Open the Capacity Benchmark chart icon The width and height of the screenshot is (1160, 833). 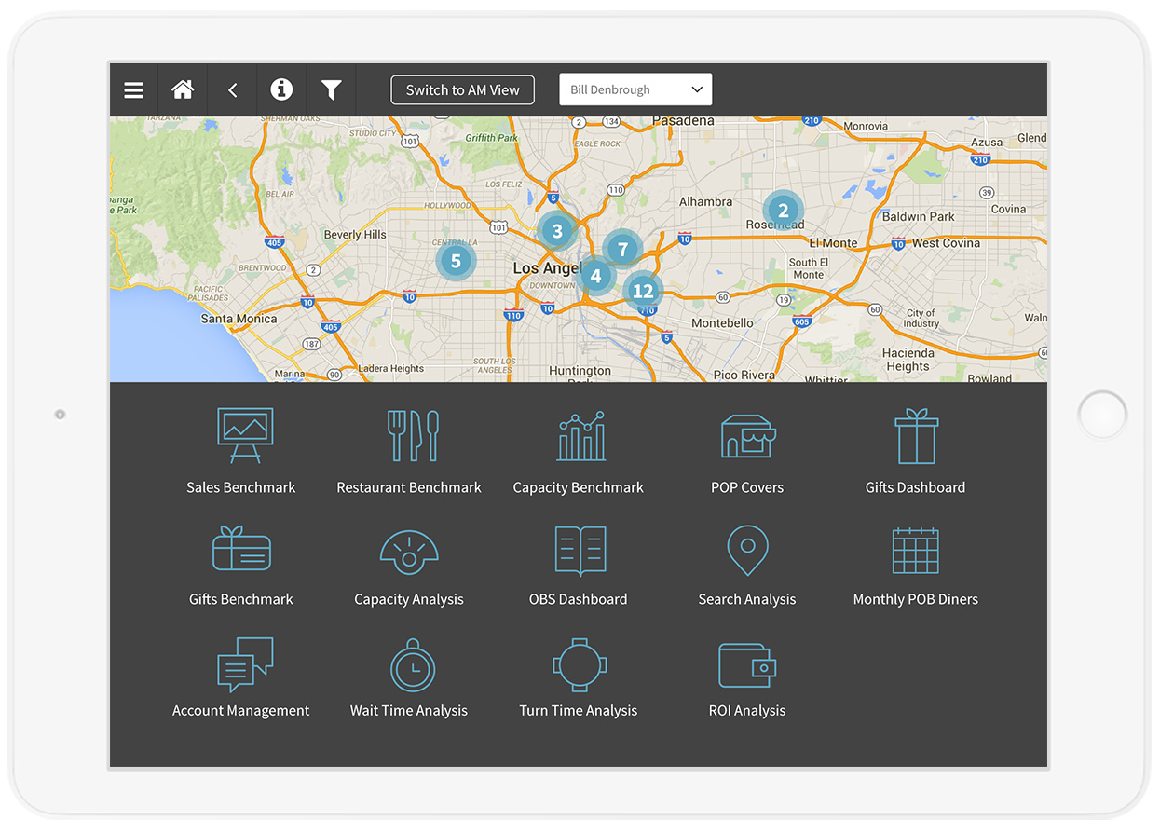click(581, 435)
